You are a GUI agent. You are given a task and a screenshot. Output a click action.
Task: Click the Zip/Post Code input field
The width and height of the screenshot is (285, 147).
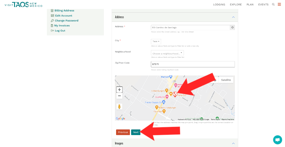193,64
